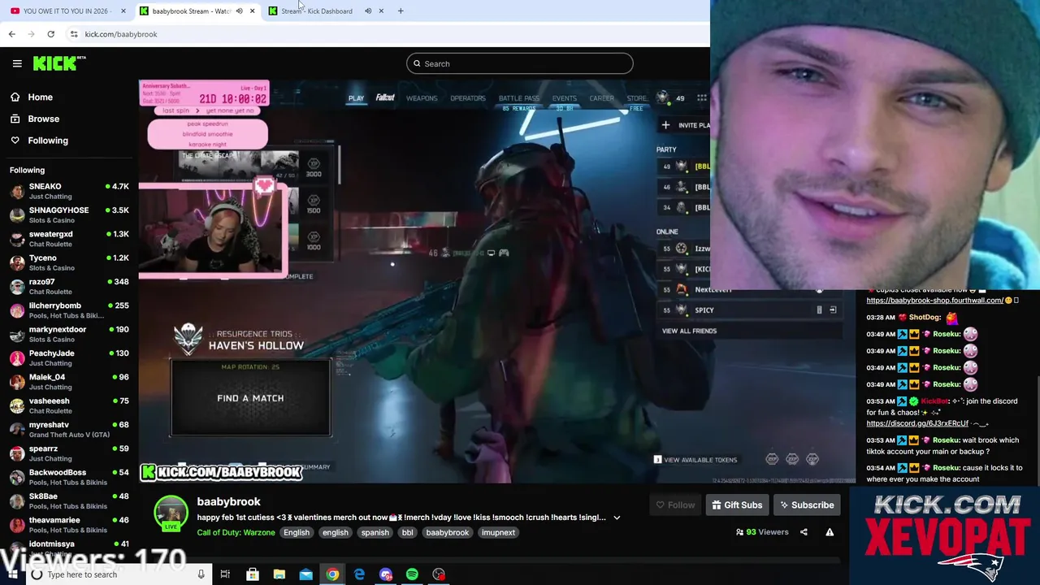Open Task View on taskbar
The height and width of the screenshot is (585, 1040).
(x=225, y=574)
